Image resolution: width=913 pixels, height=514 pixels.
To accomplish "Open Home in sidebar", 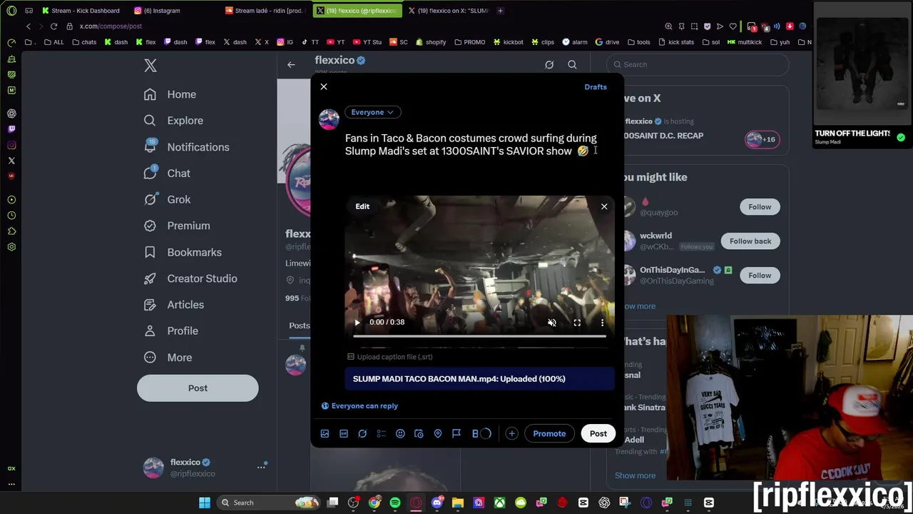I will 170,94.
